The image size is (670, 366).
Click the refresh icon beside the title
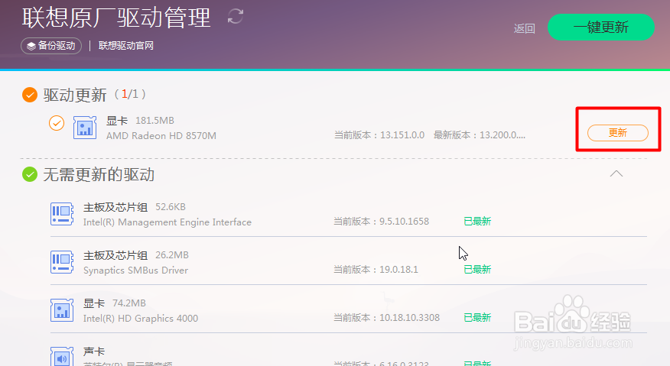(x=236, y=17)
